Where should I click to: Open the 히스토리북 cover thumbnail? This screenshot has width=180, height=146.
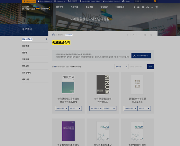click(x=137, y=84)
